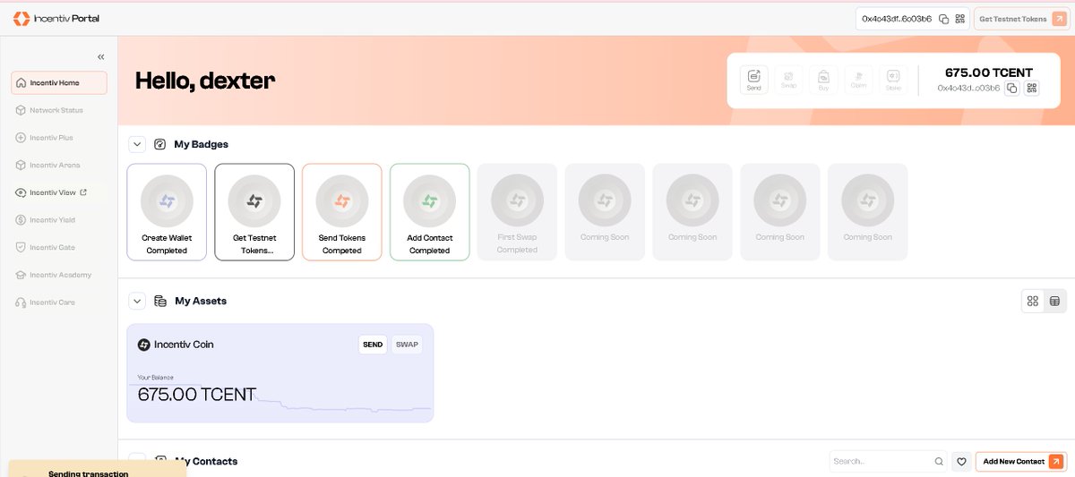The width and height of the screenshot is (1075, 477).
Task: Click the Incentiv Portal logo
Action: tap(56, 18)
